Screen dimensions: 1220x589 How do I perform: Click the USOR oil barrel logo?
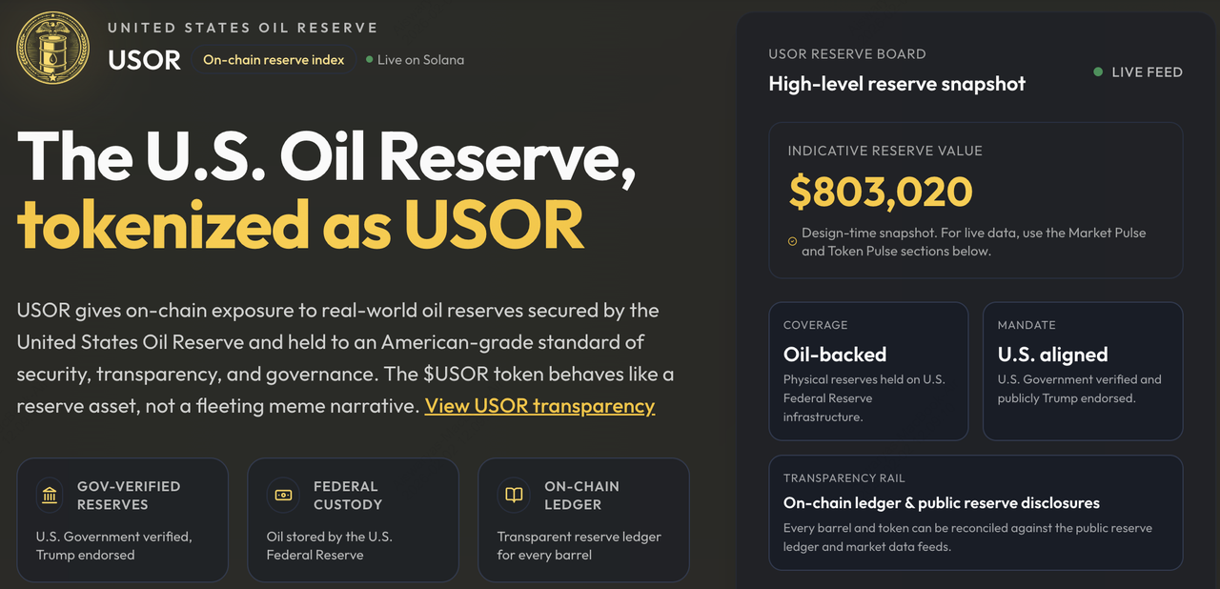pos(53,48)
